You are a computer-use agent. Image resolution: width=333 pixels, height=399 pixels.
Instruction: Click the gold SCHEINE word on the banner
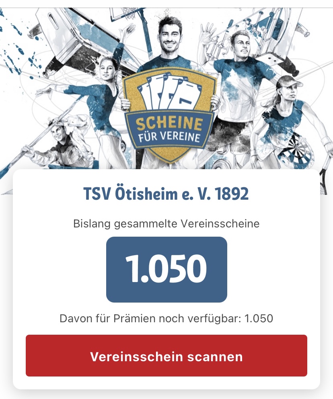[169, 124]
